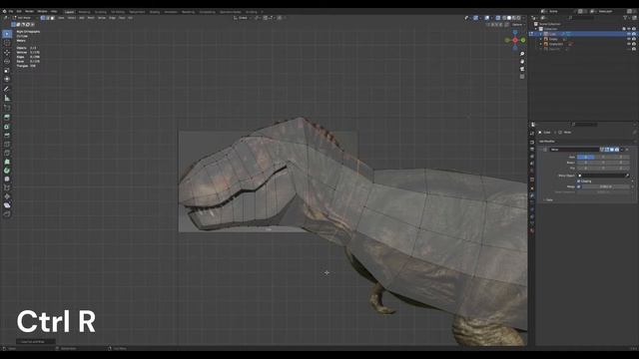Select the Add Cube tool
Image resolution: width=639 pixels, height=359 pixels.
pos(7,108)
